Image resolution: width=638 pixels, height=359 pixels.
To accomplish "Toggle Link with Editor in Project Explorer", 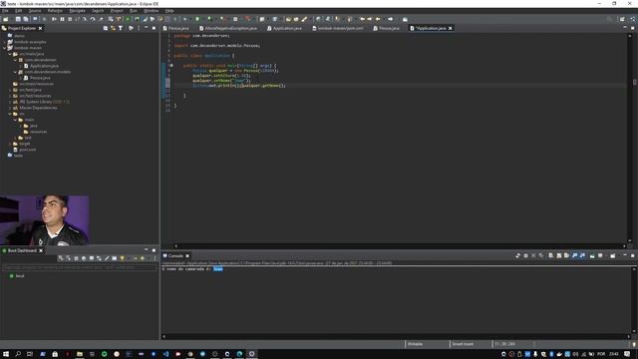I will tap(113, 28).
